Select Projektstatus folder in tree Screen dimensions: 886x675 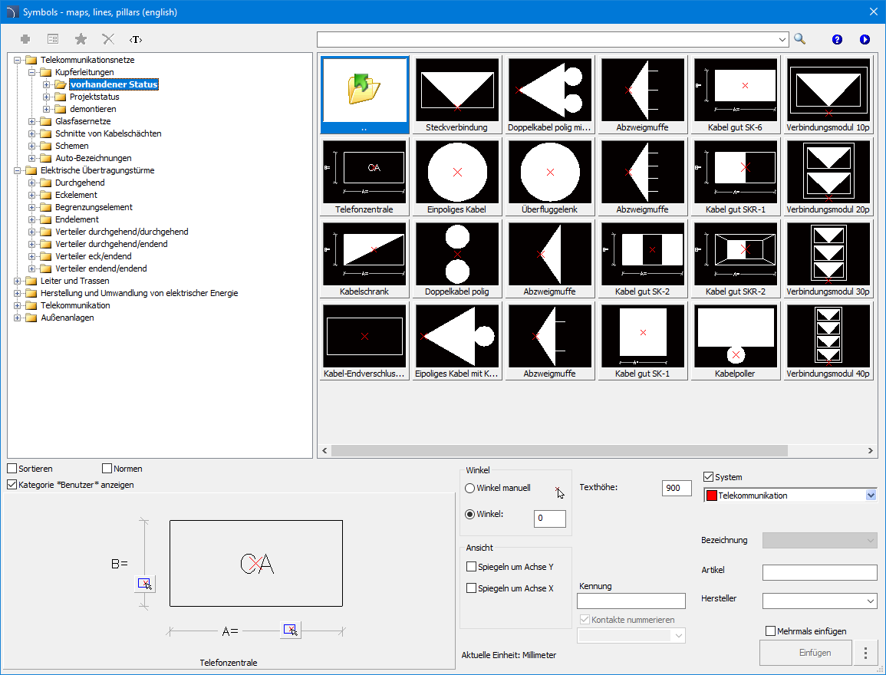coord(94,97)
